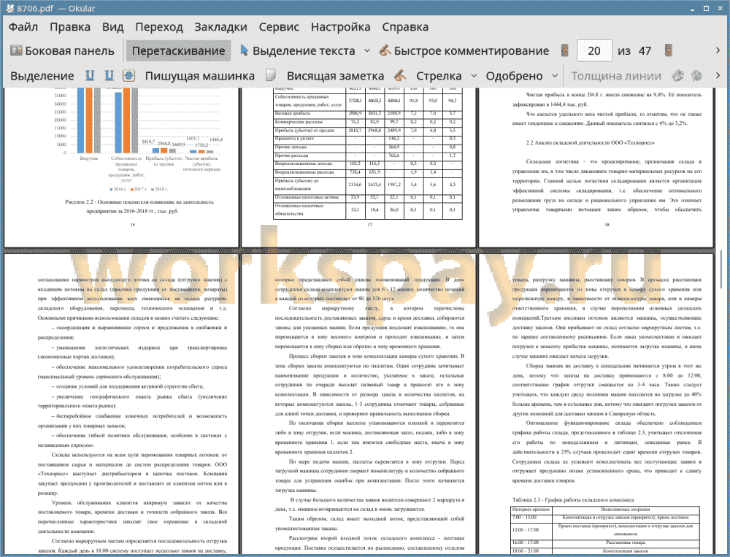Select the strikeout annotation icon

129,75
